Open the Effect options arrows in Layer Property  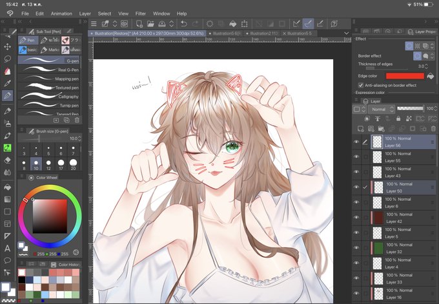coord(432,46)
